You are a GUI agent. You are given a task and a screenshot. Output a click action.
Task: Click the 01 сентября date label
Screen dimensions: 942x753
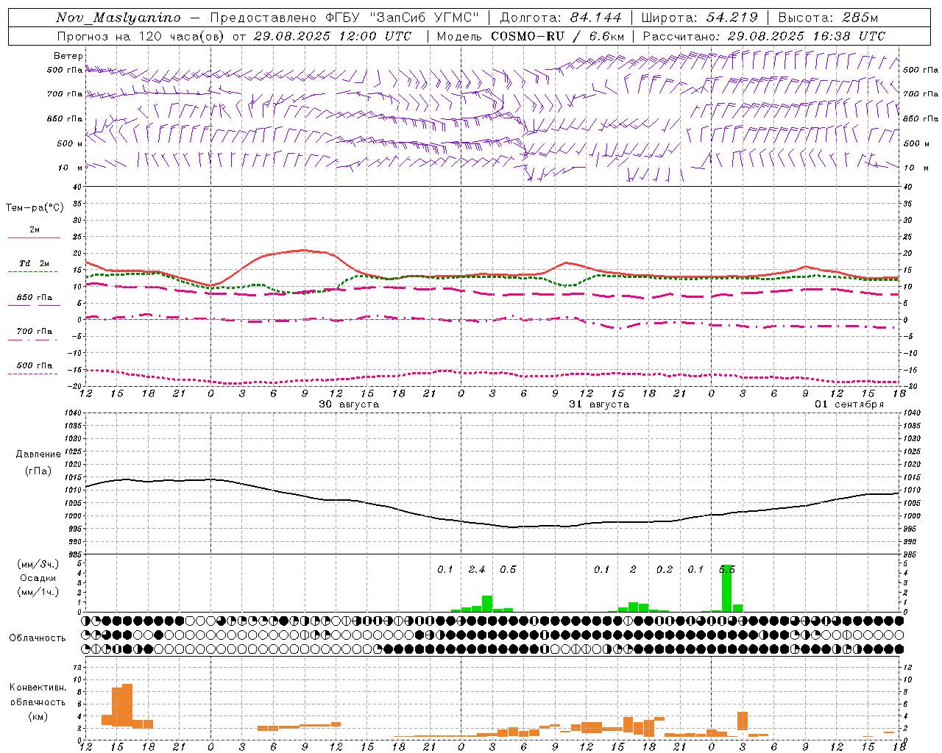click(849, 404)
